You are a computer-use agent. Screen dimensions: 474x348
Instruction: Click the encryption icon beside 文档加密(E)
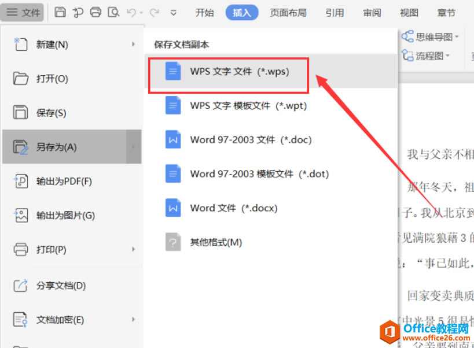coord(20,320)
